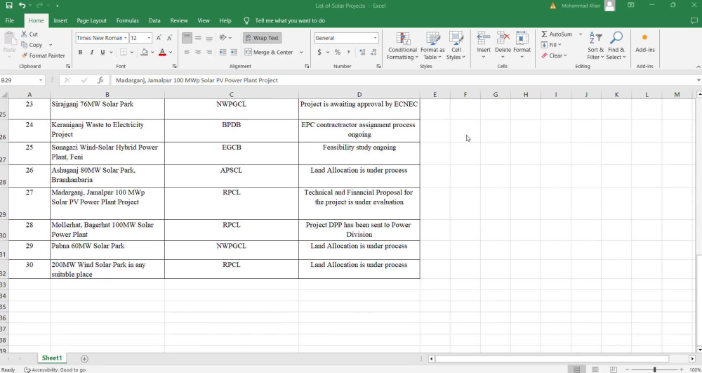
Task: Click Decrease Indent icon
Action: coord(223,53)
